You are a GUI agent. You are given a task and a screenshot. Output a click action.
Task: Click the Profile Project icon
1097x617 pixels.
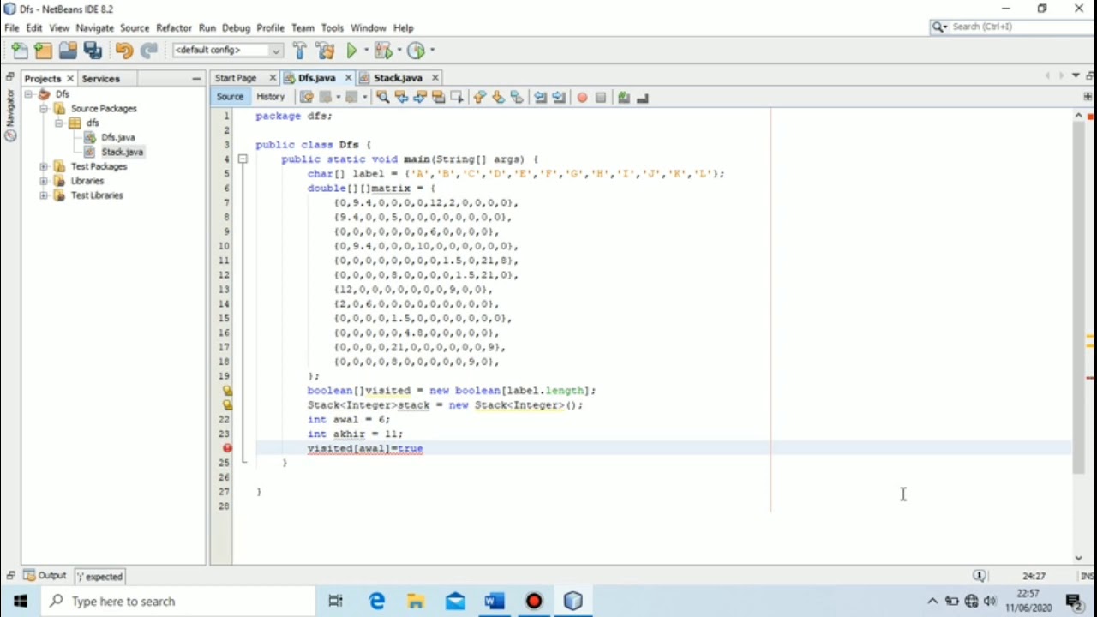[416, 51]
